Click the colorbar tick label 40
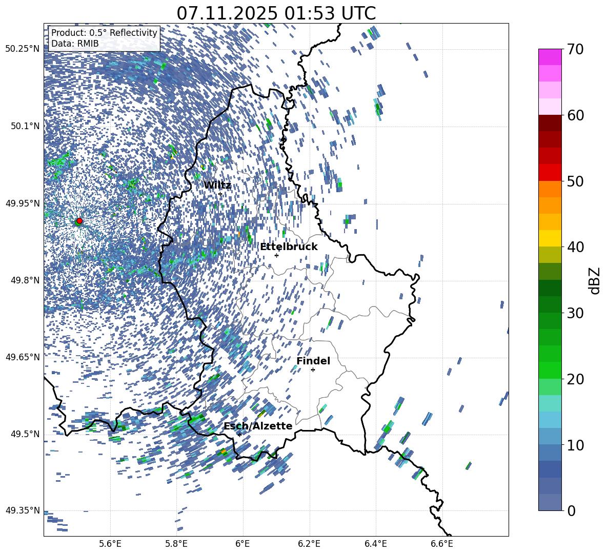 [575, 247]
